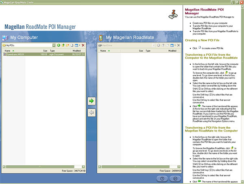Sort RoadMate list by Type column
The width and height of the screenshot is (244, 184).
155,50
